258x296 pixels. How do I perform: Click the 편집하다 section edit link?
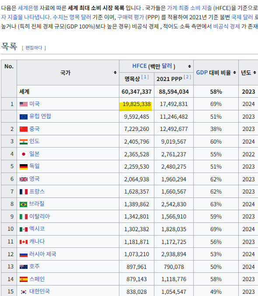(34, 48)
